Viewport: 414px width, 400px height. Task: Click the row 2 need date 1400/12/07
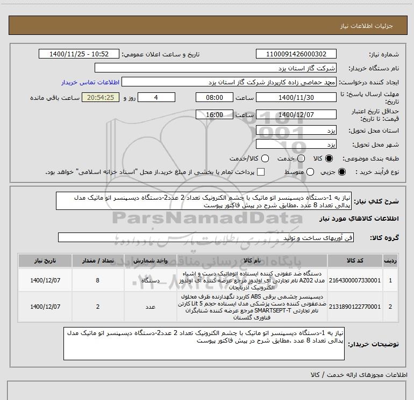(45, 307)
